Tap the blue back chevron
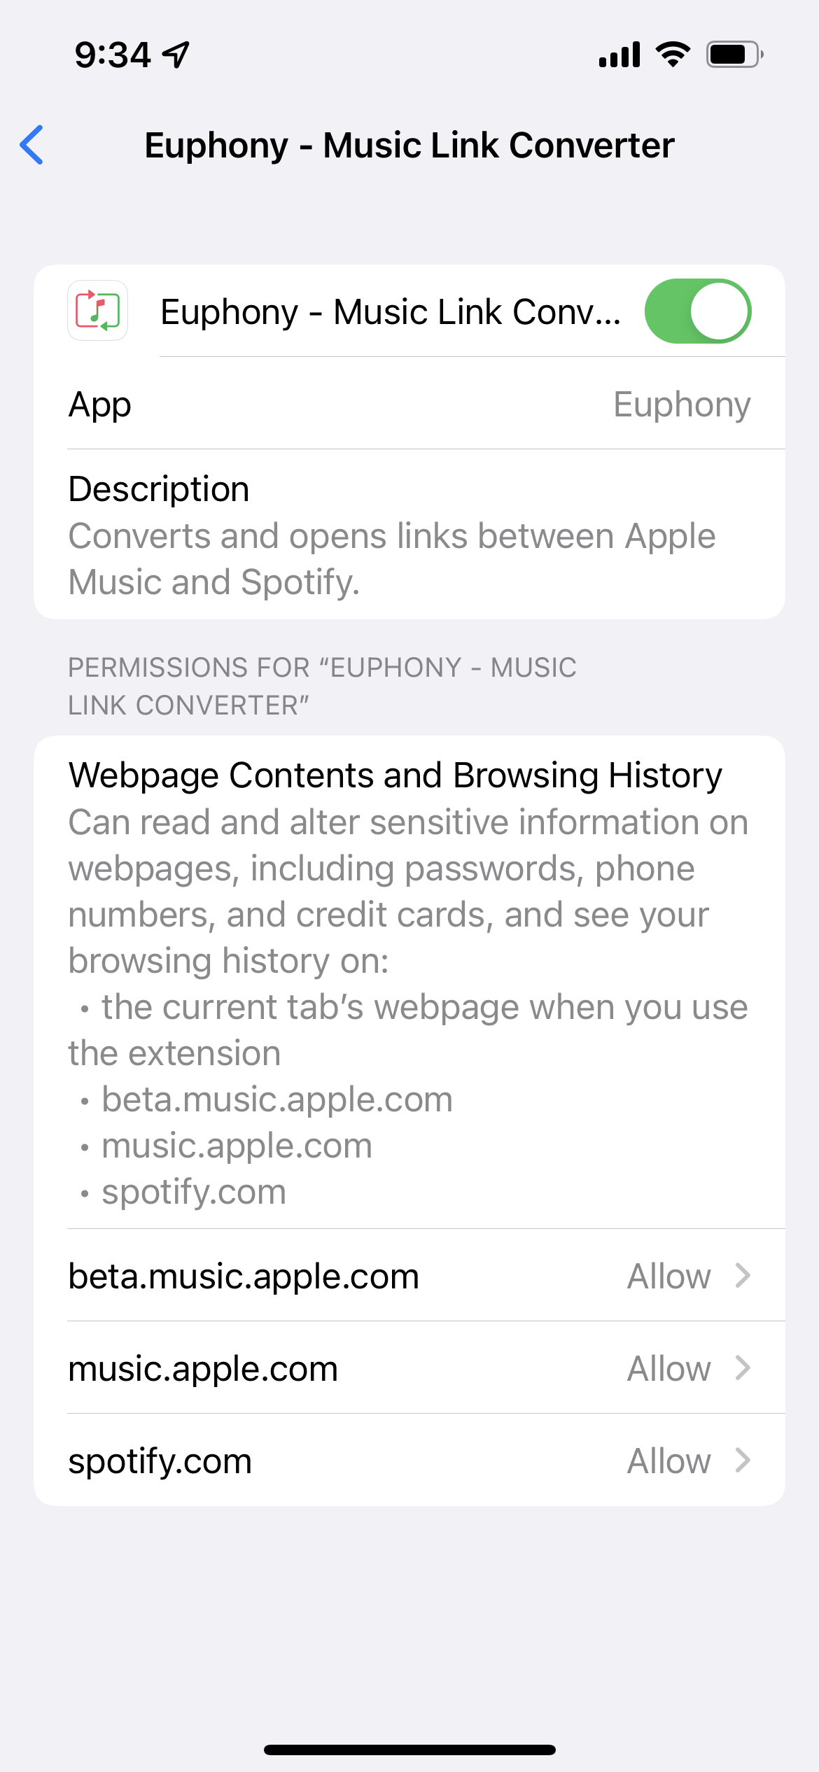 32,145
